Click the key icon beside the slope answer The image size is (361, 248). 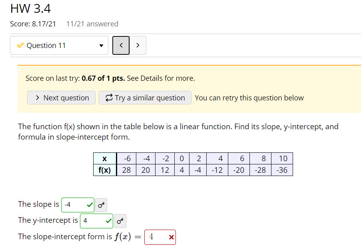tap(101, 205)
